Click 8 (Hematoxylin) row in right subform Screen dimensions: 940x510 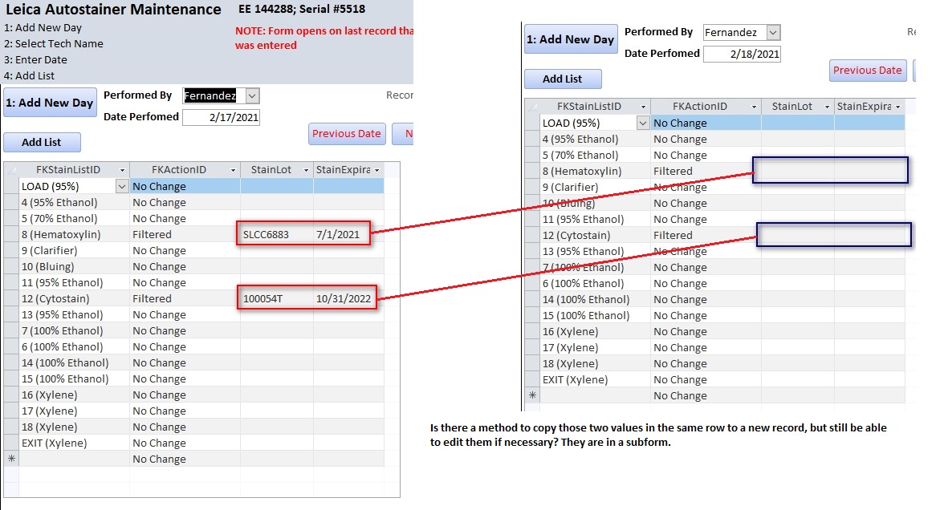click(x=714, y=171)
